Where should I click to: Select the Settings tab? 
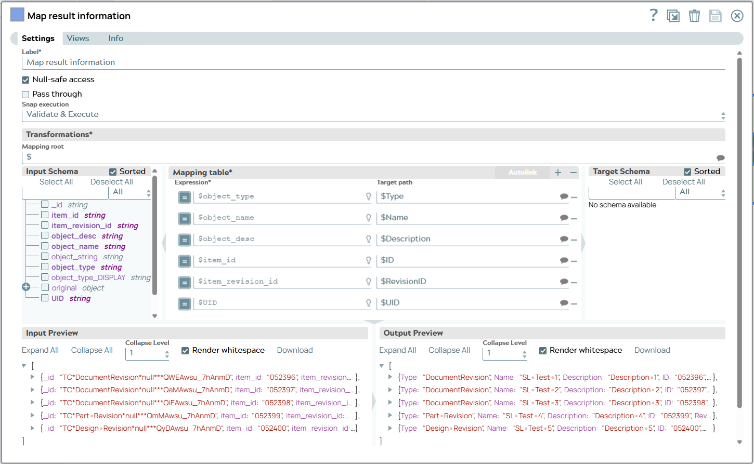[38, 38]
